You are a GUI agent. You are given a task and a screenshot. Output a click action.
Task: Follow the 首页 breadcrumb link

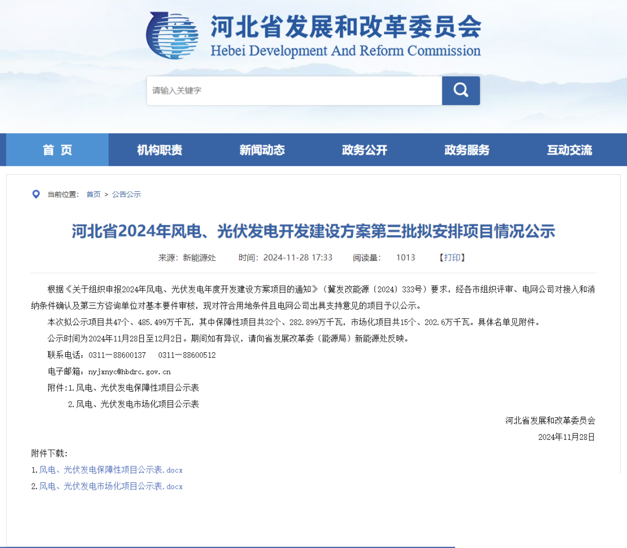pyautogui.click(x=93, y=194)
